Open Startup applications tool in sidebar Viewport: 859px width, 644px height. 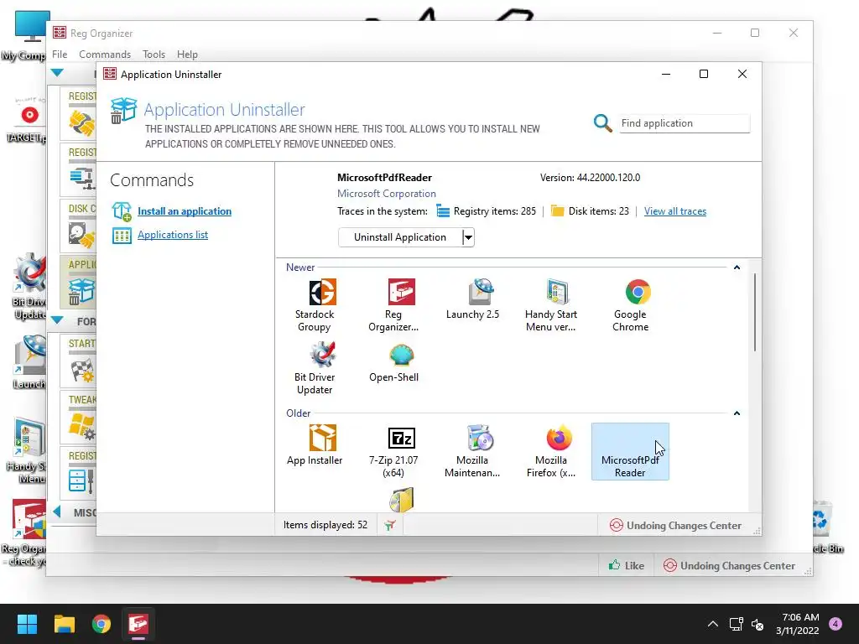click(78, 361)
